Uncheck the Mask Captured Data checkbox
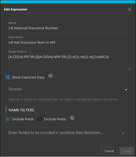Viewport: 136px width, 157px height. click(x=8, y=77)
